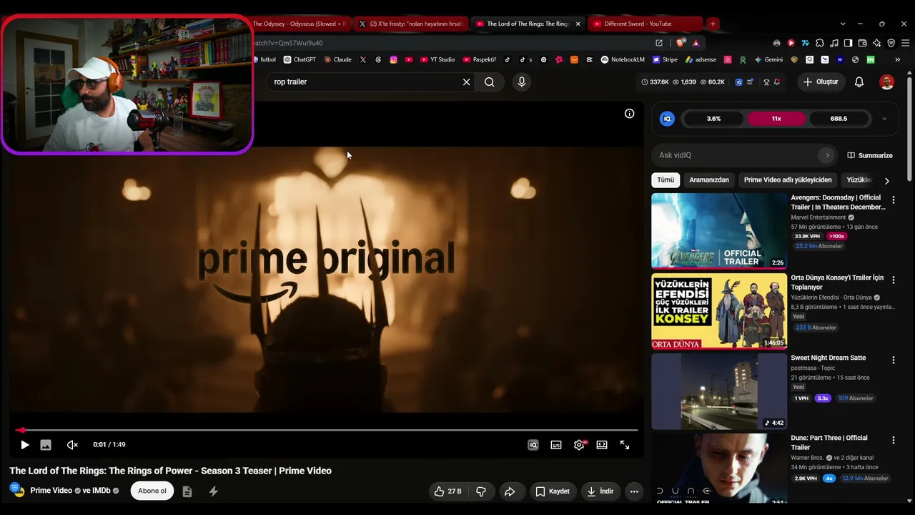Viewport: 915px width, 515px height.
Task: Expand the vidIQ stats panel chevron
Action: (x=884, y=119)
